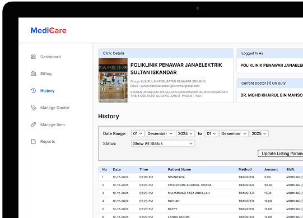The height and width of the screenshot is (218, 303).
Task: Click the clinic photo thumbnail
Action: (x=113, y=80)
